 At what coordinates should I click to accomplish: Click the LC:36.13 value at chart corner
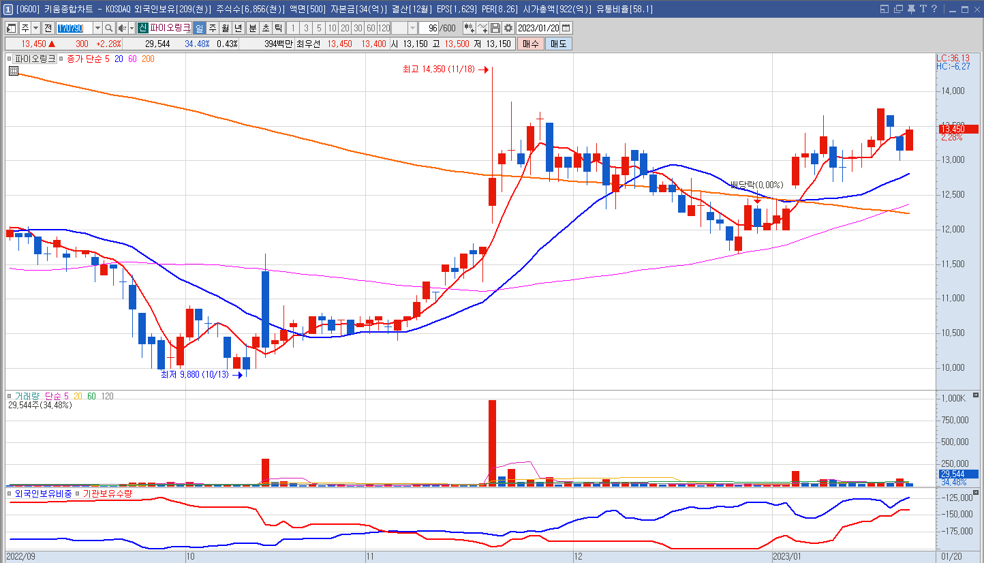tap(953, 59)
